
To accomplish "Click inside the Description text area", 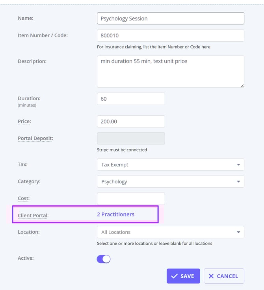I will 170,72.
